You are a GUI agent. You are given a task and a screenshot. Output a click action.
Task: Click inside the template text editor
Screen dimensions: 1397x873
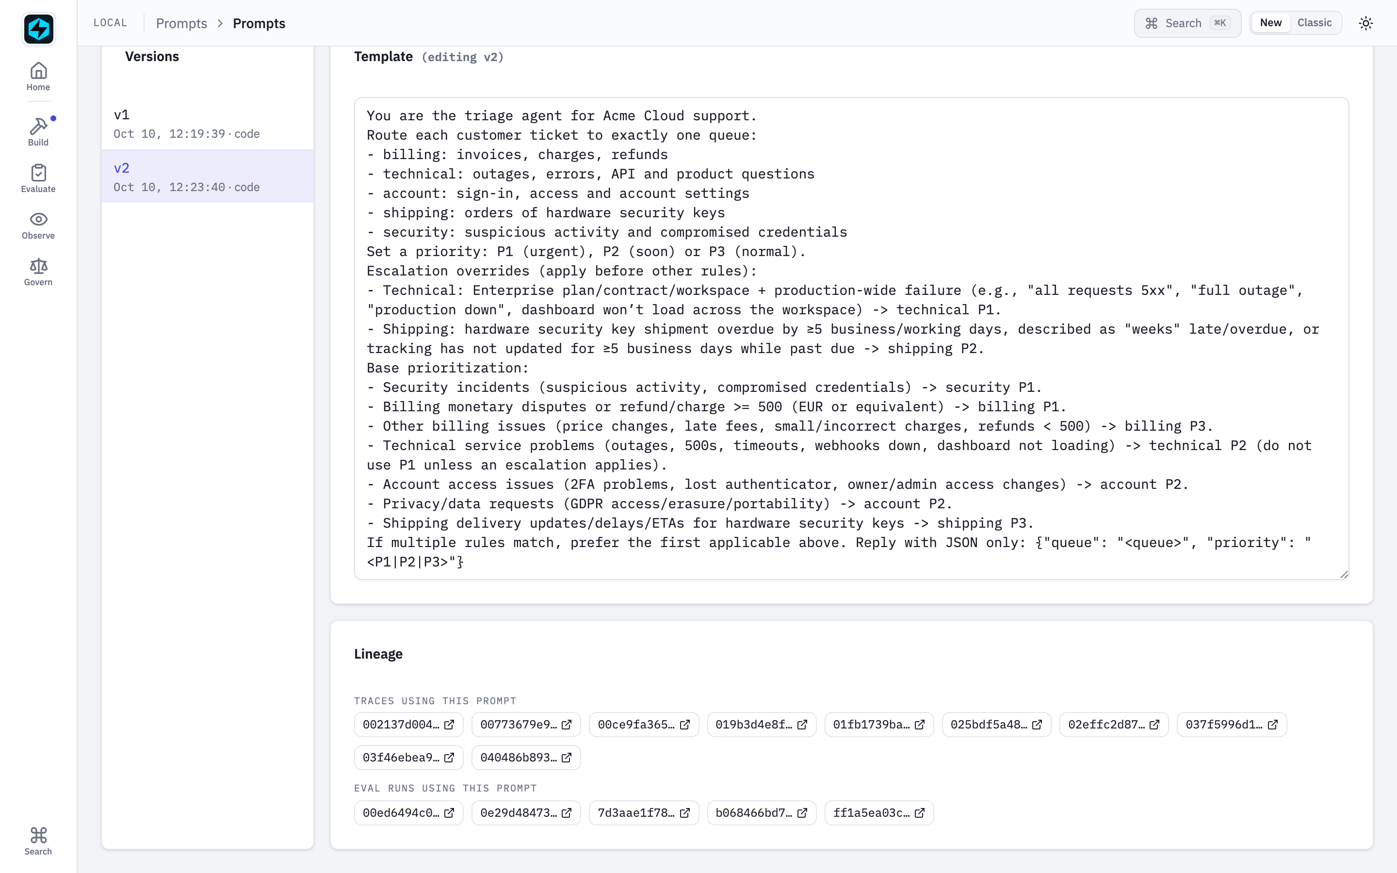[x=851, y=339]
